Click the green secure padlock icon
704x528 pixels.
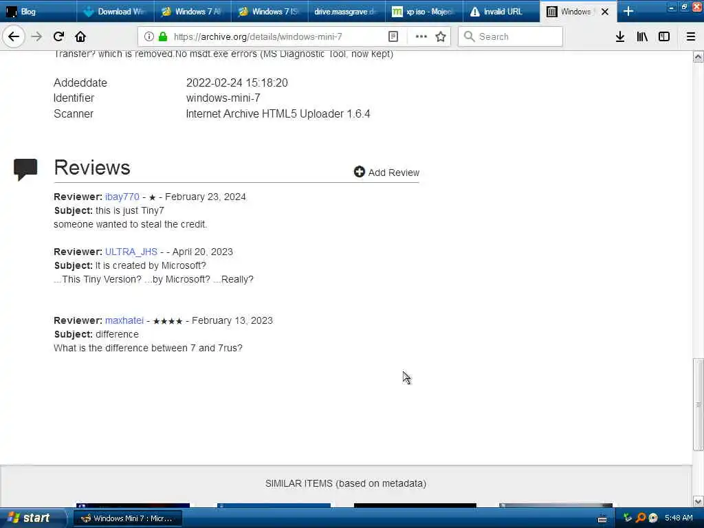pos(163,36)
